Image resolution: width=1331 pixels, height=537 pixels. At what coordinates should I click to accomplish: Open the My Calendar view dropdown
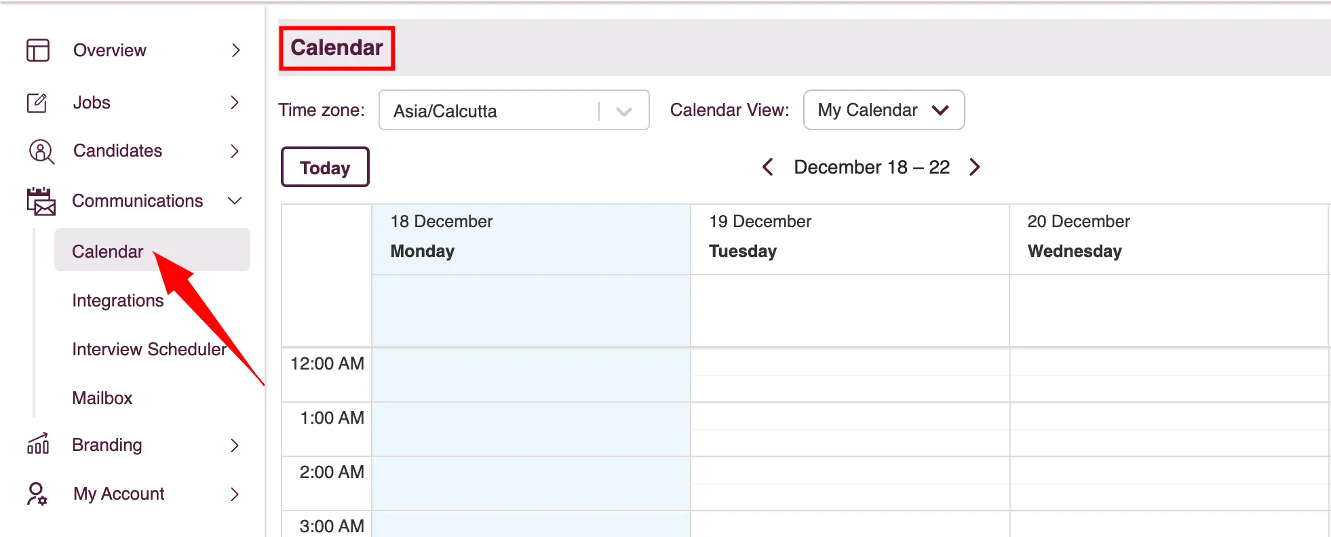(883, 110)
